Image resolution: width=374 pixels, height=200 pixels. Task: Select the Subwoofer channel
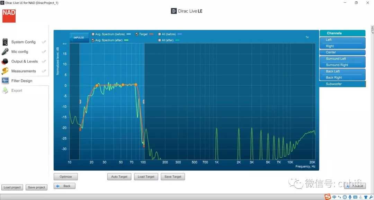point(342,84)
